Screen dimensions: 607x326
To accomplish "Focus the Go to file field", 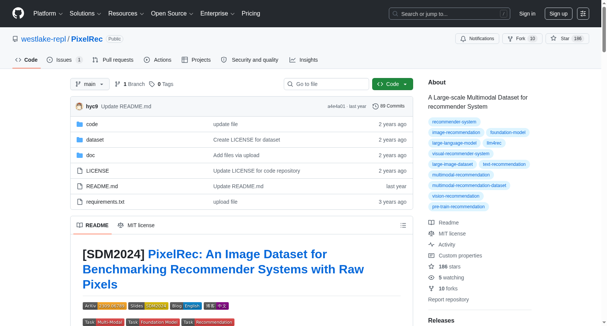I will (326, 84).
